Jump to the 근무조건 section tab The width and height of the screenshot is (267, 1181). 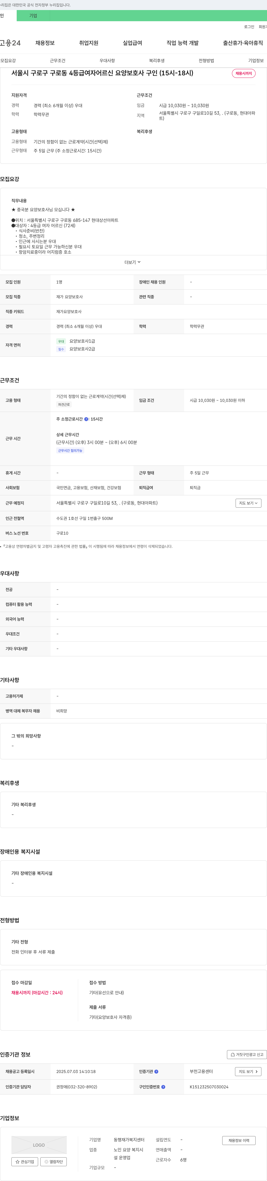(x=58, y=61)
